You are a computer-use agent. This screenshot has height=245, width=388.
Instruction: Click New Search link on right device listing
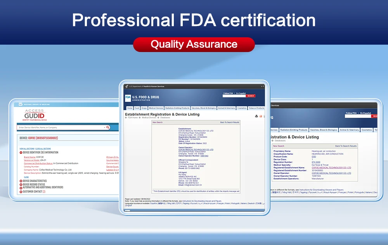[x=279, y=146]
